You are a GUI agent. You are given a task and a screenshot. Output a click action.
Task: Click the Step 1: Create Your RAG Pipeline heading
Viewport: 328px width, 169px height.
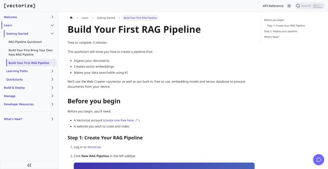105,138
